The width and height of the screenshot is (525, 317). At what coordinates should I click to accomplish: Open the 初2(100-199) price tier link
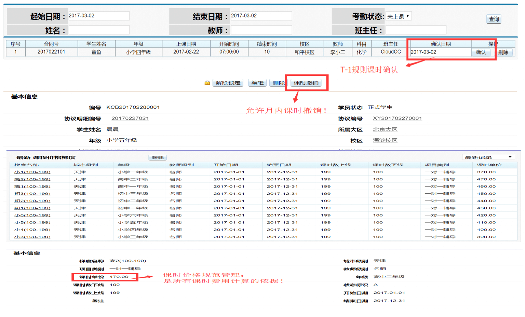pos(32,201)
